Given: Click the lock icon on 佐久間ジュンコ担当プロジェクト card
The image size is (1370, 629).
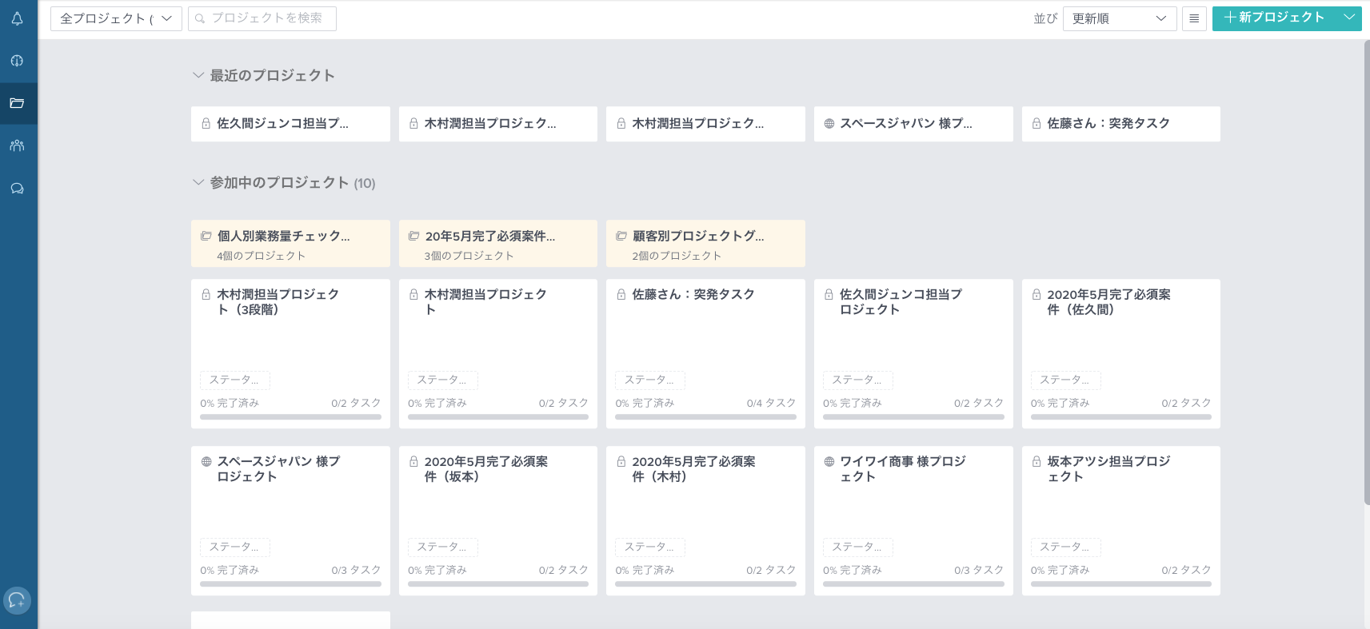Looking at the screenshot, I should point(829,294).
